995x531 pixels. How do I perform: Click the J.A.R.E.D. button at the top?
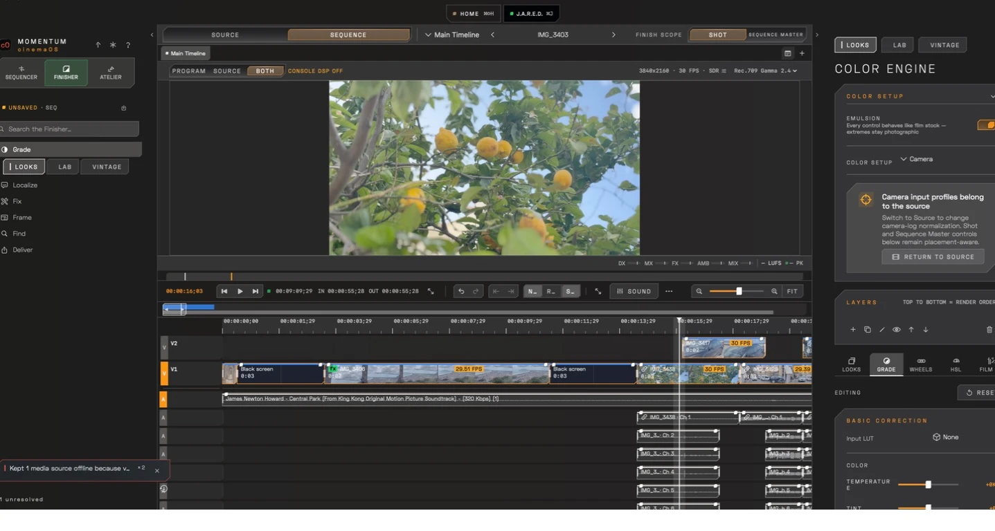click(x=531, y=13)
